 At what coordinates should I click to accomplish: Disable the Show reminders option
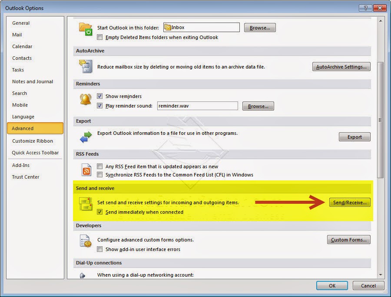[99, 96]
